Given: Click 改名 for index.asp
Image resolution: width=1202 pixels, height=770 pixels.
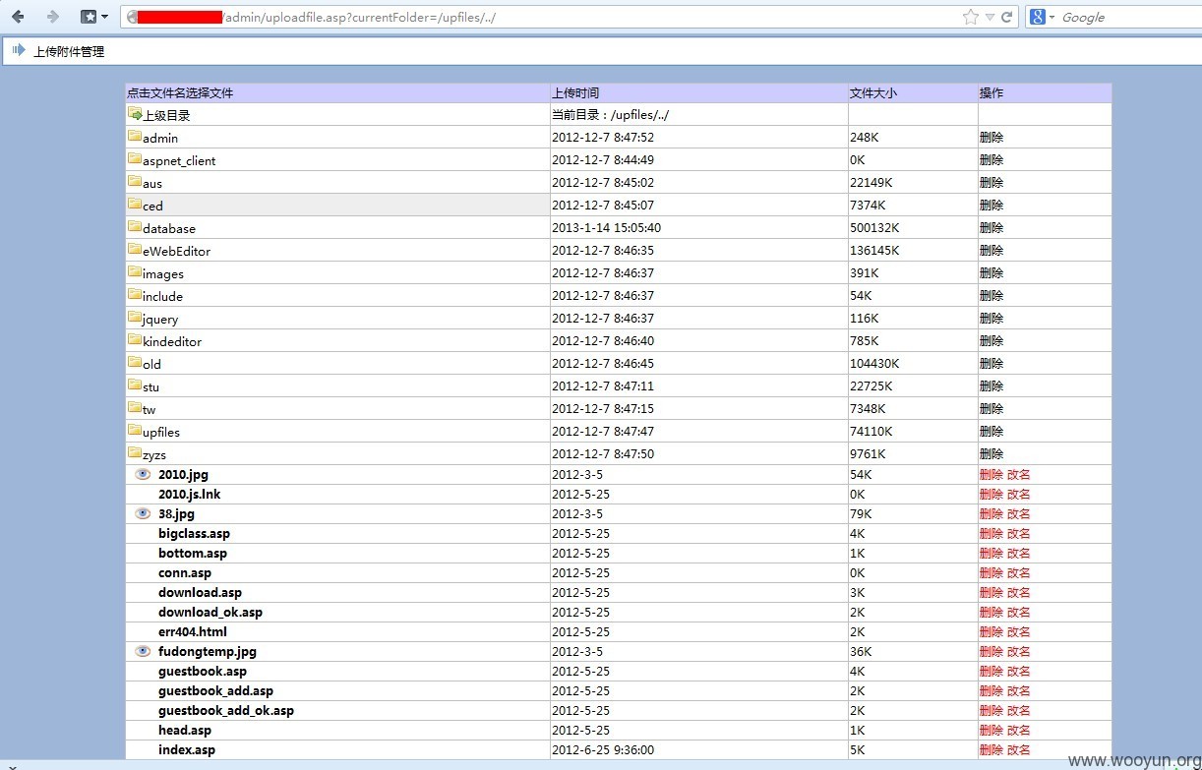Looking at the screenshot, I should pyautogui.click(x=1019, y=749).
